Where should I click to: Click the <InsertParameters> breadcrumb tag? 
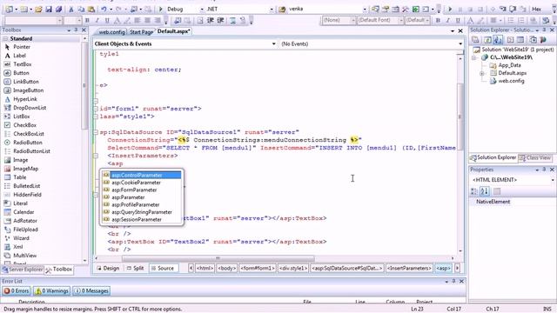409,269
